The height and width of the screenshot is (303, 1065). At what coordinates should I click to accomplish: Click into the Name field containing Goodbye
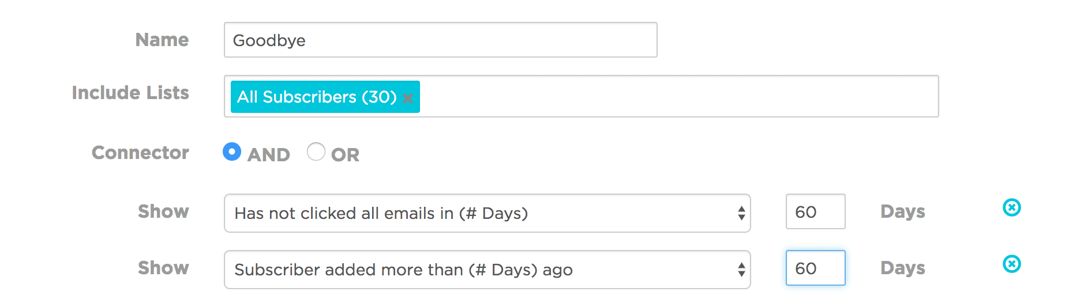440,40
